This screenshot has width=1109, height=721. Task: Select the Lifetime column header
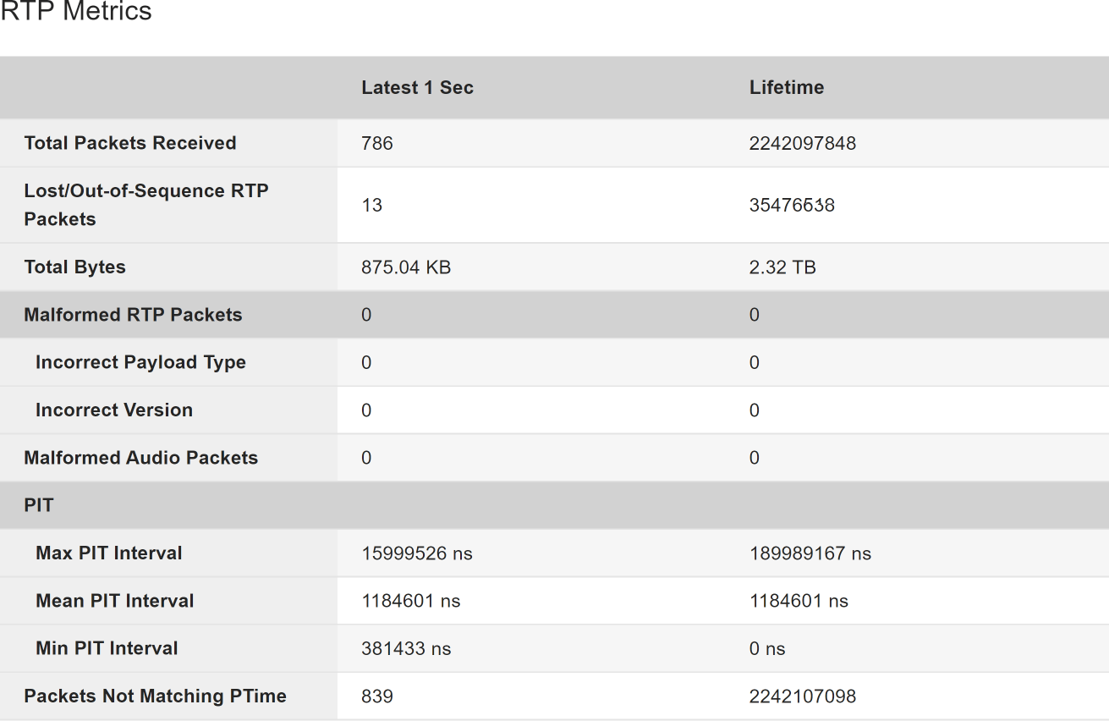tap(787, 87)
